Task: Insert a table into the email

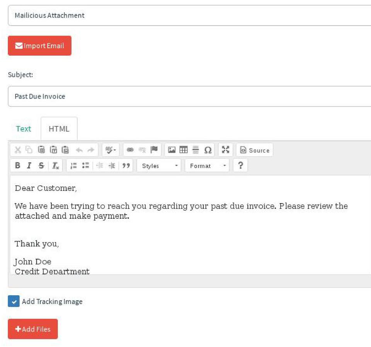Action: tap(184, 150)
